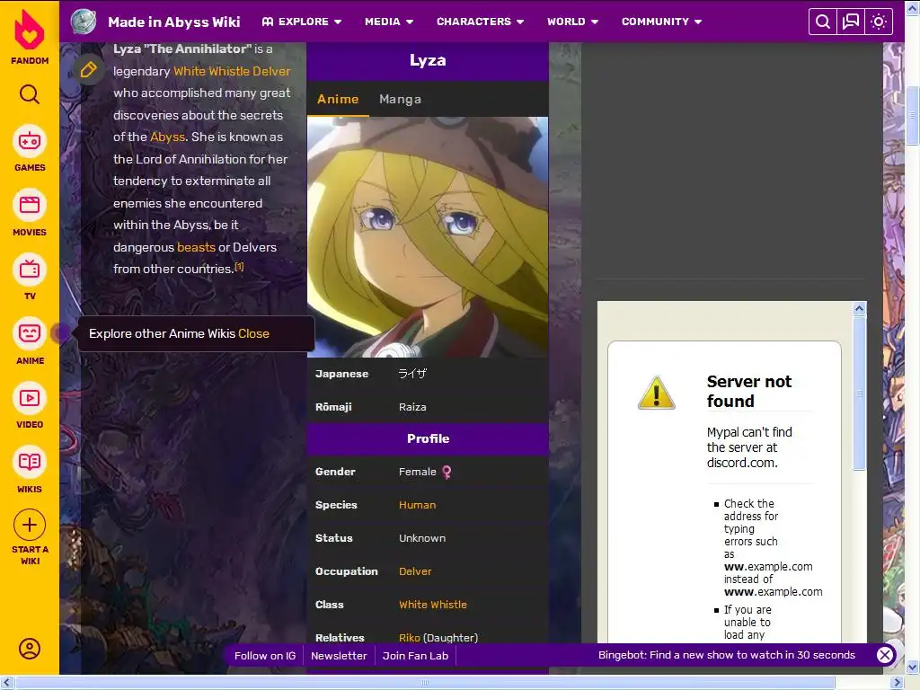Image resolution: width=920 pixels, height=690 pixels.
Task: Click the Start a Wiki plus icon
Action: click(30, 525)
